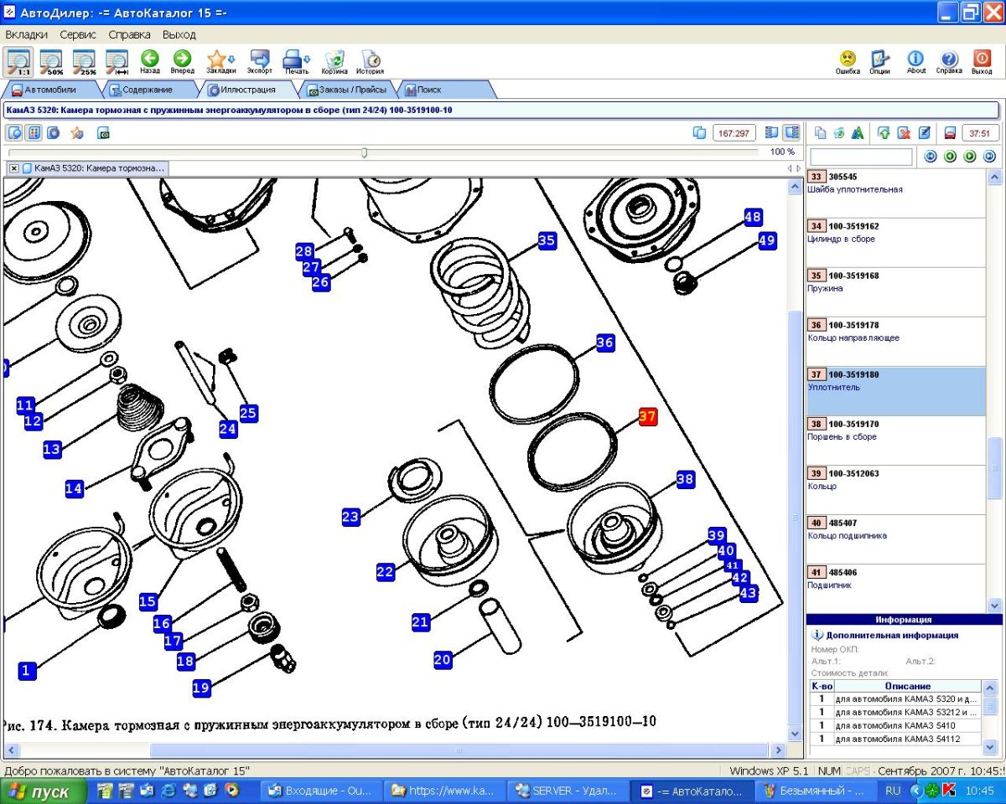The height and width of the screenshot is (804, 1006).
Task: Set illustration zoom to 25%
Action: pos(84,61)
